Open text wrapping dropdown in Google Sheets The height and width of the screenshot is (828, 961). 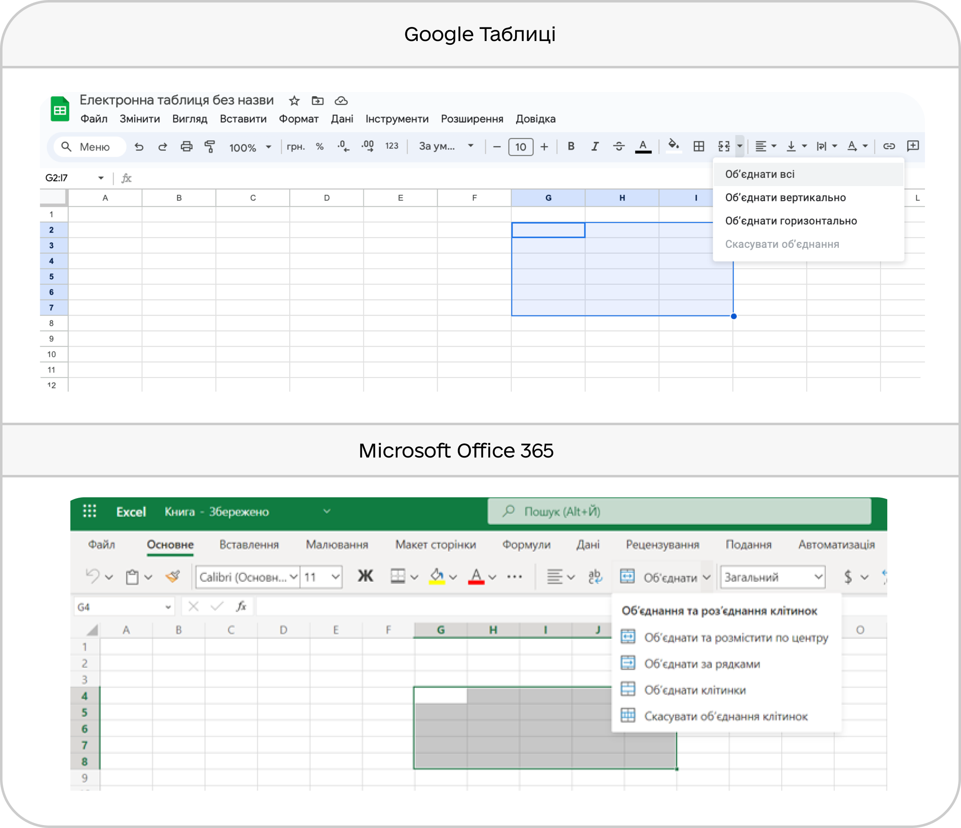point(827,147)
